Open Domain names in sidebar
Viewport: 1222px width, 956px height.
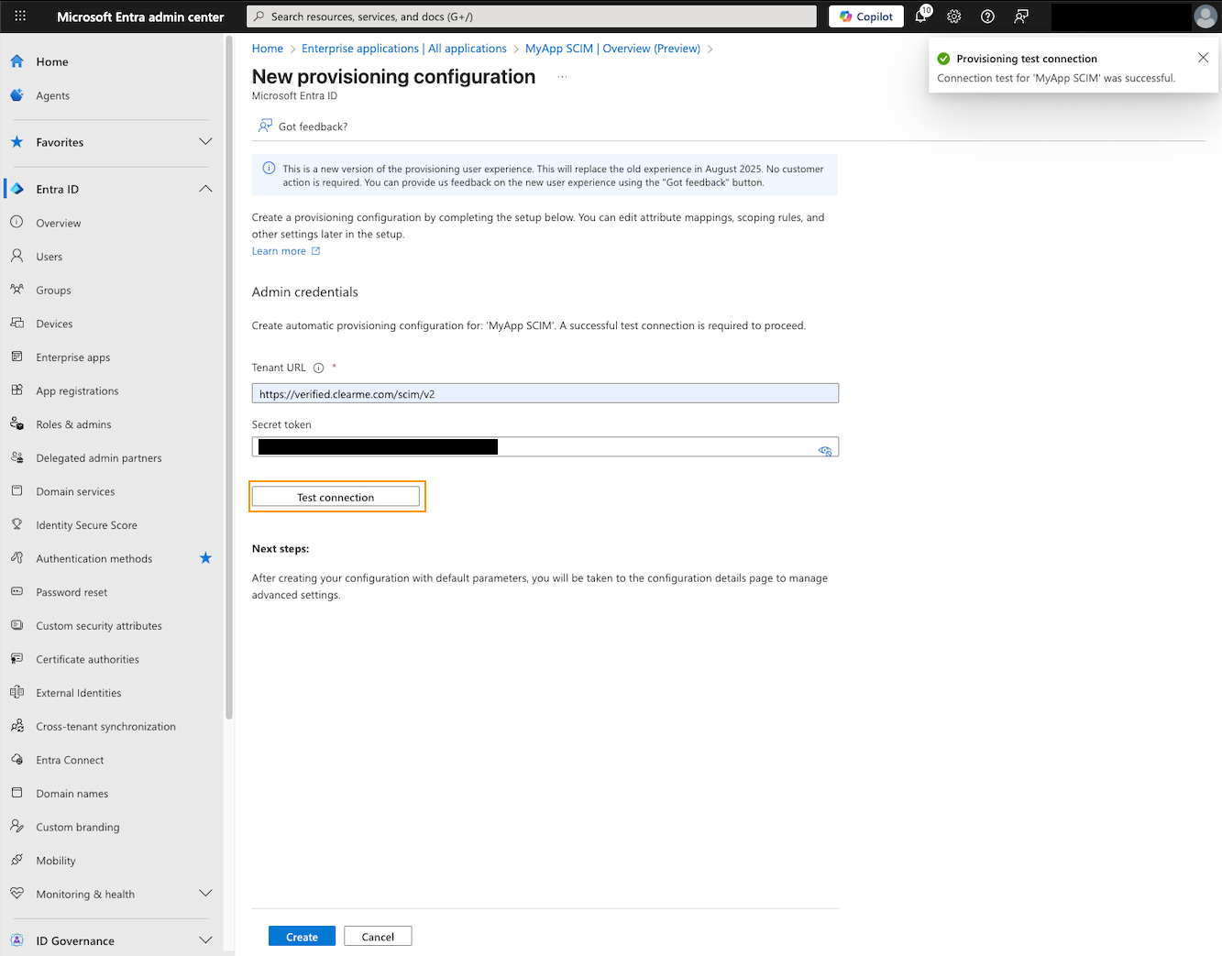(72, 794)
